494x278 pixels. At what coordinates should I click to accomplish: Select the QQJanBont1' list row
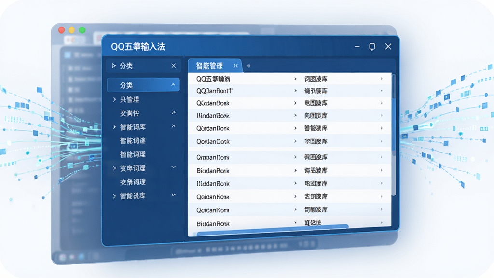click(x=289, y=91)
